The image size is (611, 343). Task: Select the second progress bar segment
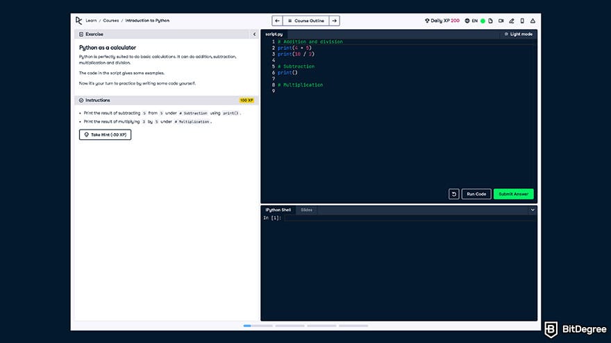tap(290, 326)
